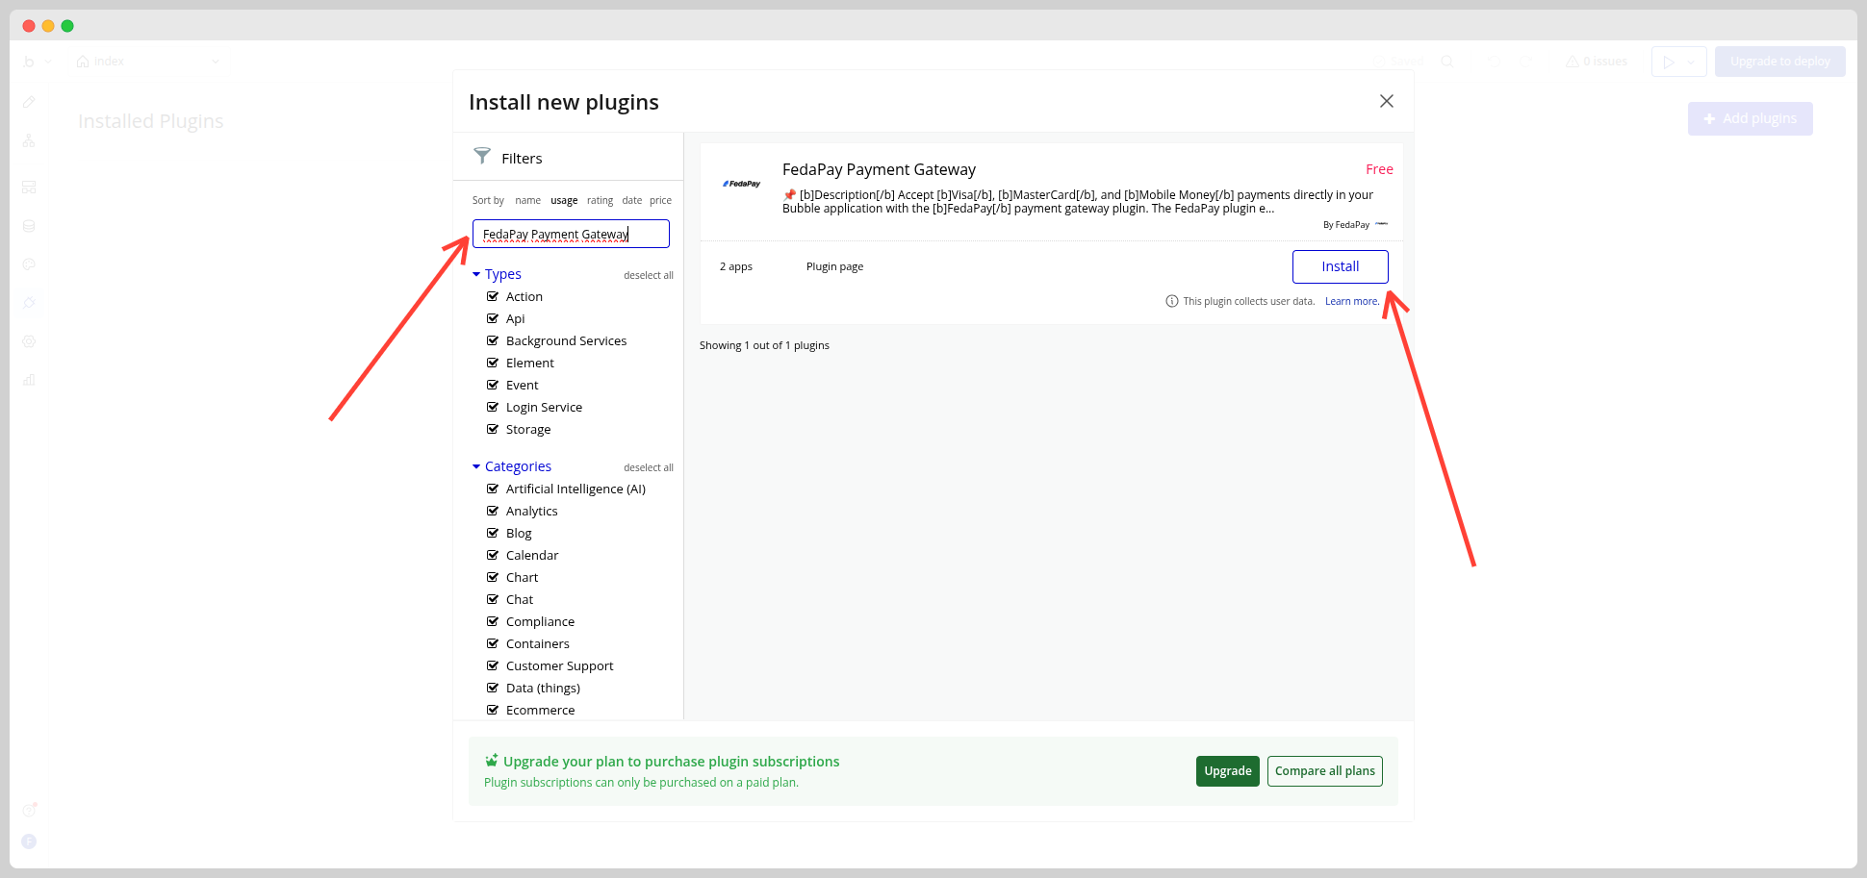
Task: Click the Saved status indicator
Action: pyautogui.click(x=1398, y=62)
